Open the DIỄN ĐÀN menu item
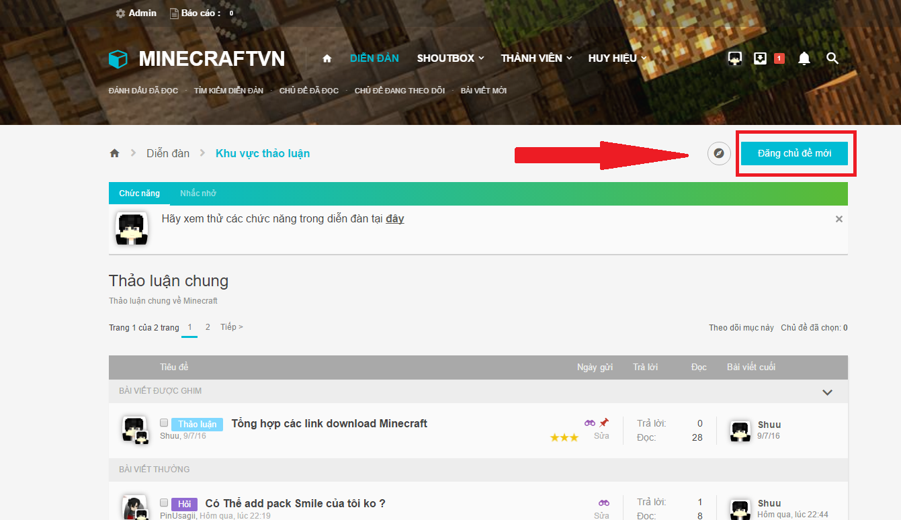The height and width of the screenshot is (520, 901). coord(374,58)
